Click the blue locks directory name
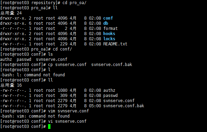The width and height of the screenshot is (207, 132). click(x=109, y=39)
